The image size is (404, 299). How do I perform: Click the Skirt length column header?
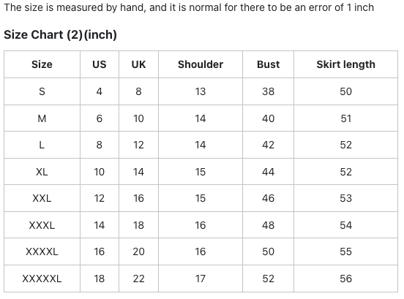pos(345,64)
